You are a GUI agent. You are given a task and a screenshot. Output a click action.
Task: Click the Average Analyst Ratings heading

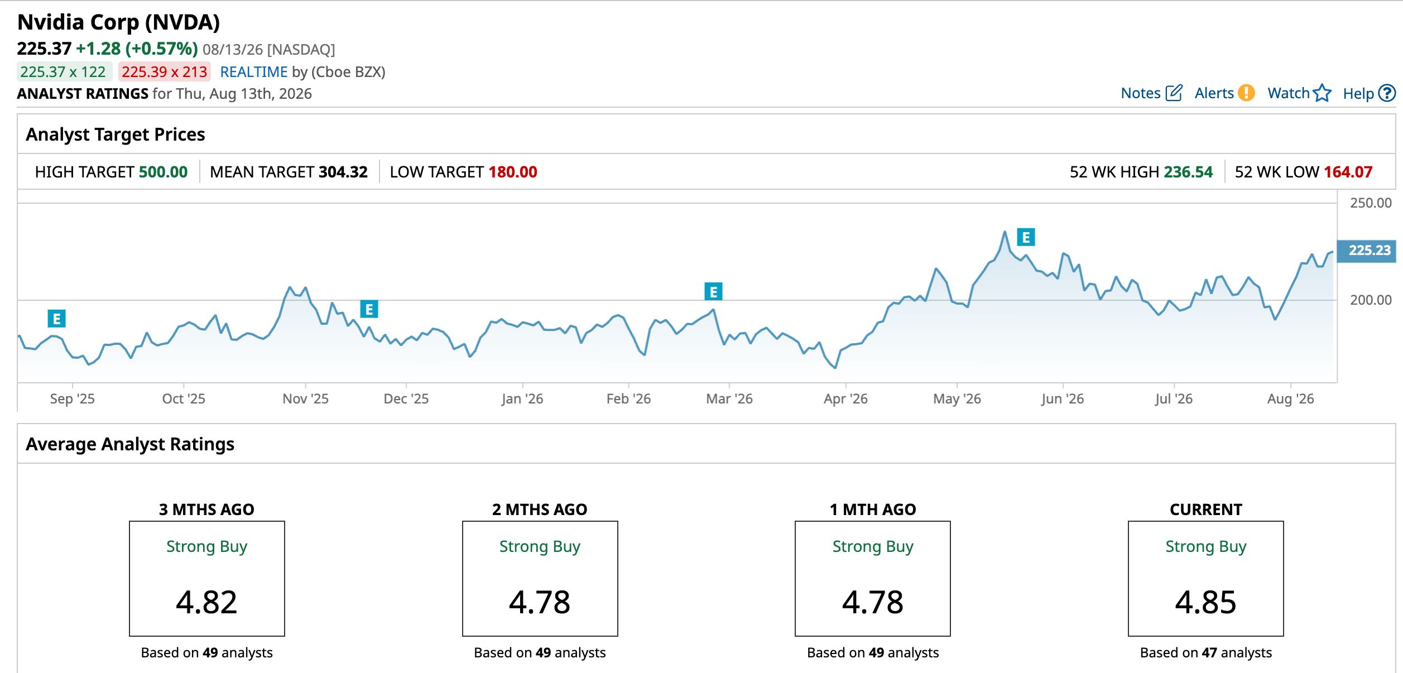tap(130, 444)
